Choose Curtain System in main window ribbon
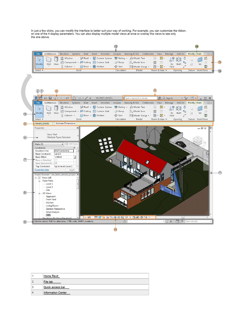 (103, 107)
